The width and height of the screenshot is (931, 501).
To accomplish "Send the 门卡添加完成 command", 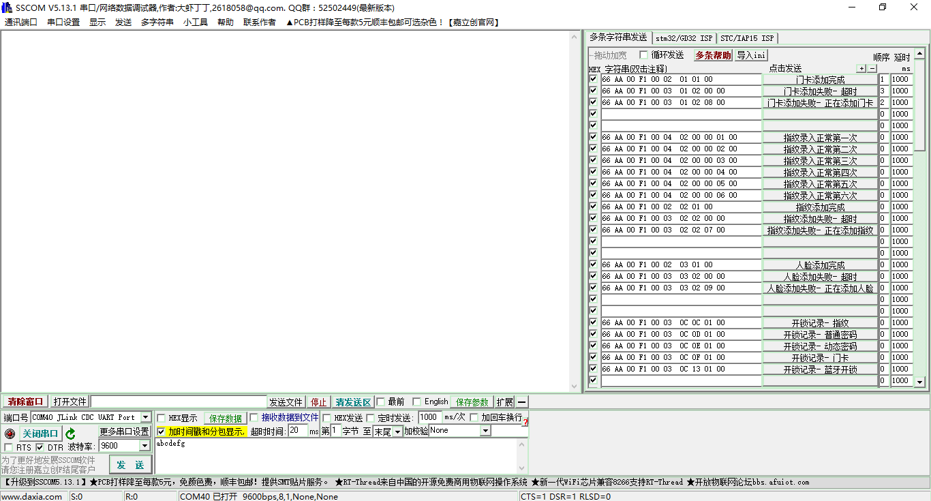I will point(820,78).
